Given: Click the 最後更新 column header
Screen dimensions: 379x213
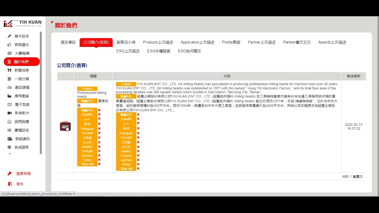Looking at the screenshot, I should (x=354, y=76).
